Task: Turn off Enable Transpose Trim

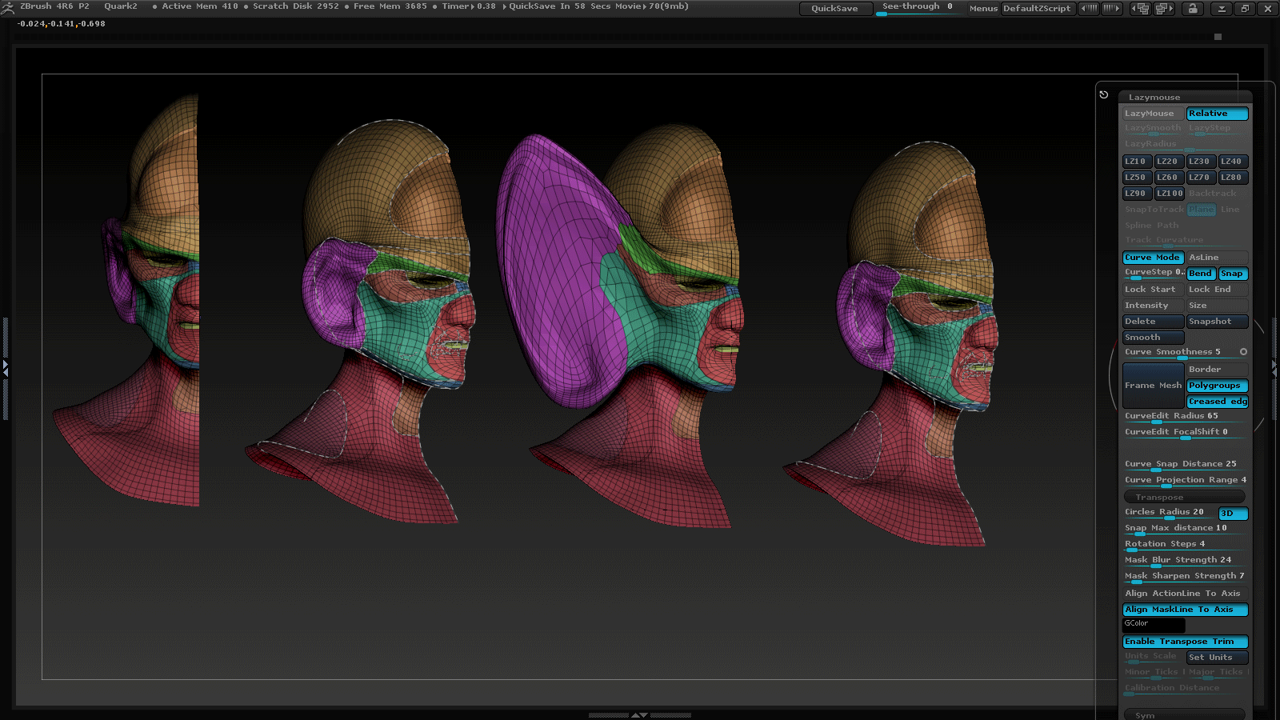Action: (1184, 642)
